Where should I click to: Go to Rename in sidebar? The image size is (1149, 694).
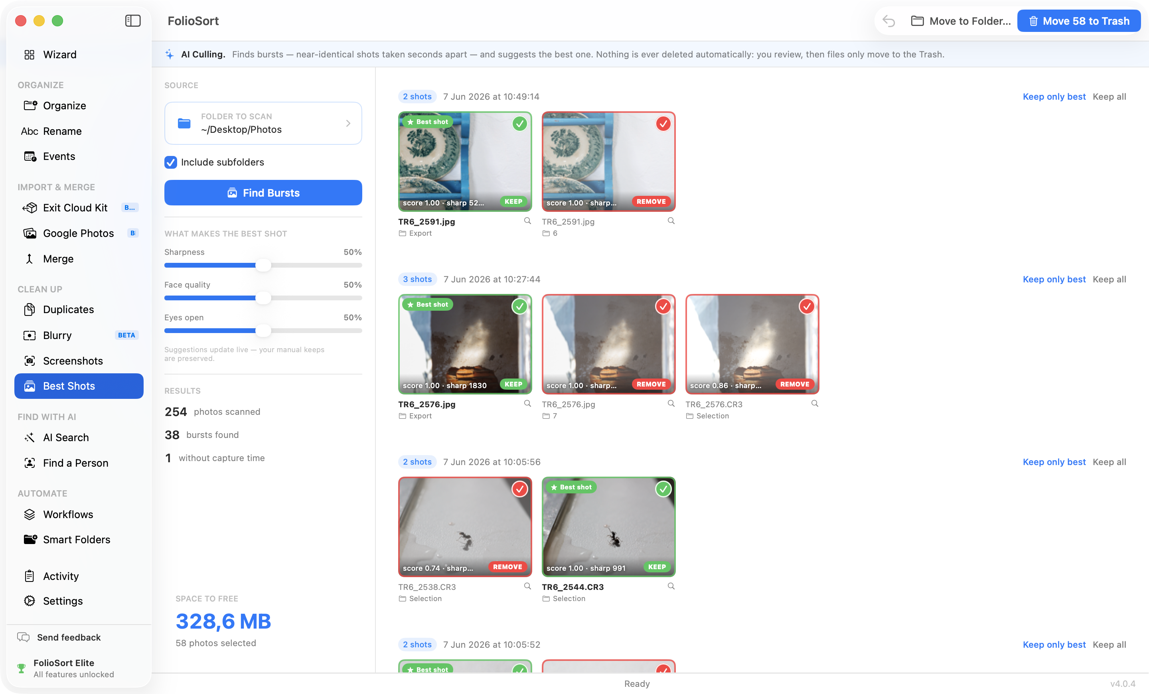tap(79, 131)
